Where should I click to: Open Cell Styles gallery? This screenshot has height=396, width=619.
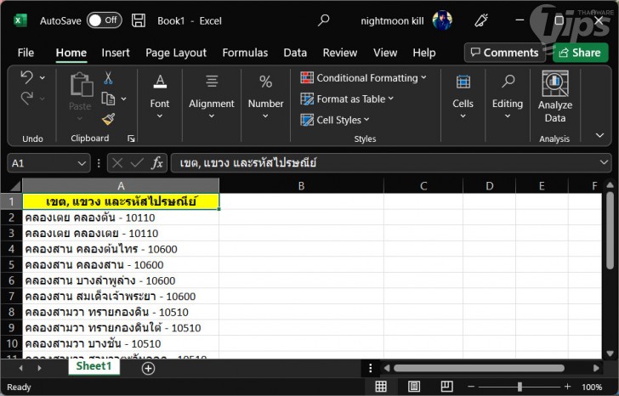335,120
